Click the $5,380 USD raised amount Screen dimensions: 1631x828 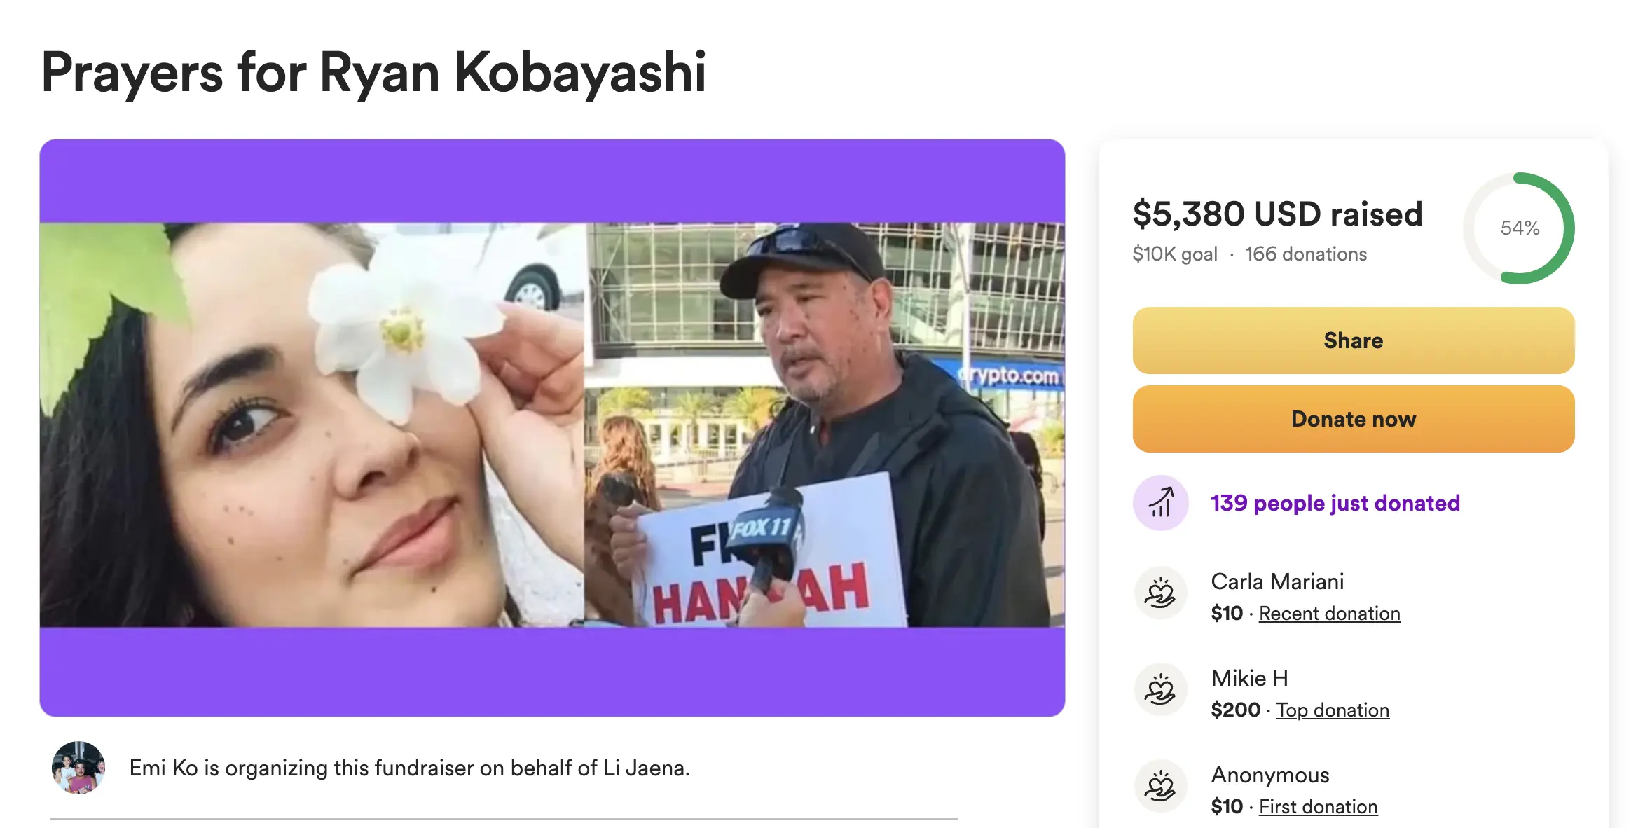click(1277, 214)
